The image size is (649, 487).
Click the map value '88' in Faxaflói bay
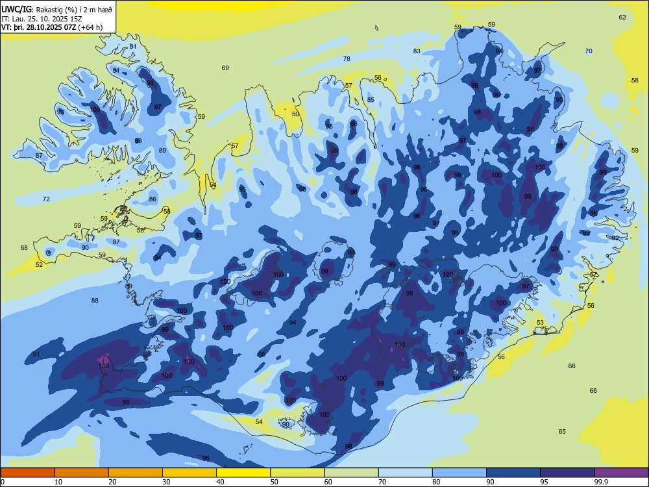tap(95, 300)
